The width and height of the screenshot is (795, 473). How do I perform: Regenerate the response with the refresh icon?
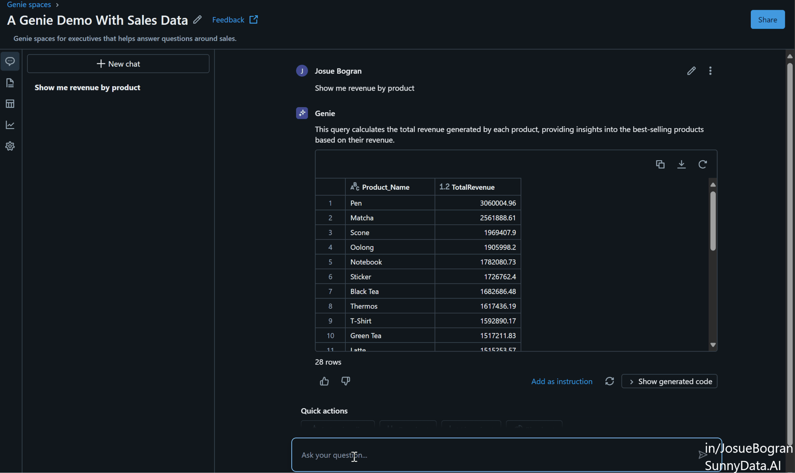pyautogui.click(x=609, y=381)
